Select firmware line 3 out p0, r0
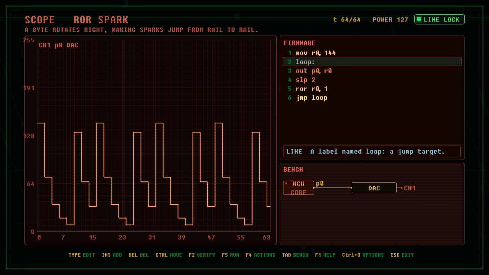This screenshot has width=489, height=275. (372, 71)
